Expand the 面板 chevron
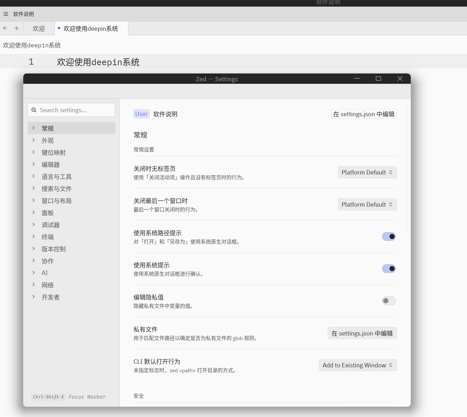This screenshot has width=467, height=417. pyautogui.click(x=34, y=212)
